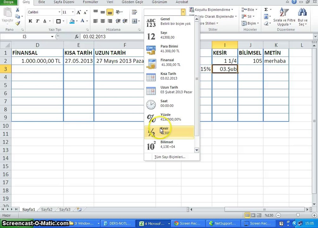Switch to the Veri tab
This screenshot has height=228, width=318.
[x=110, y=2]
